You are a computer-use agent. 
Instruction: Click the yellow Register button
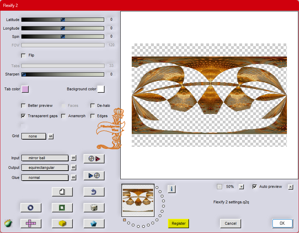pyautogui.click(x=179, y=223)
